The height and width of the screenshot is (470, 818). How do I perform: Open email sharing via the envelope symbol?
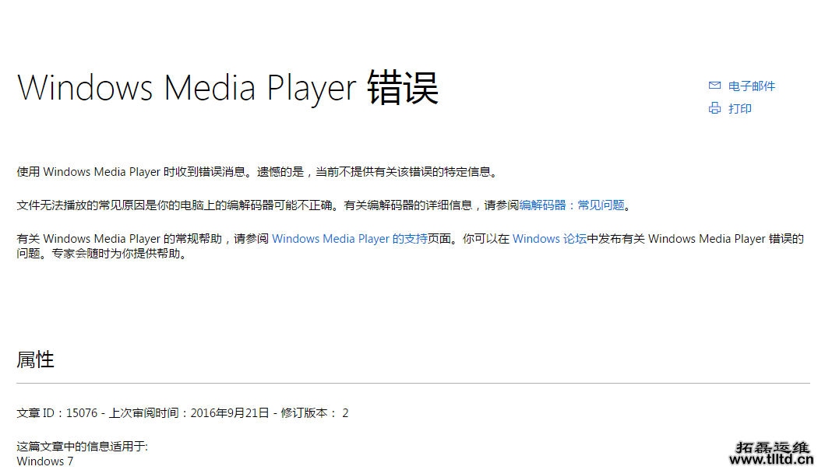pyautogui.click(x=714, y=86)
